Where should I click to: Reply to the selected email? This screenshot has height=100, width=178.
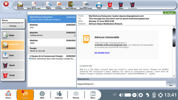tap(48, 5)
